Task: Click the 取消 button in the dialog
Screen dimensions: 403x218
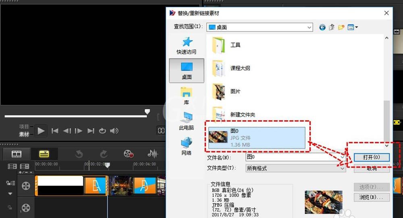Action: pos(372,169)
